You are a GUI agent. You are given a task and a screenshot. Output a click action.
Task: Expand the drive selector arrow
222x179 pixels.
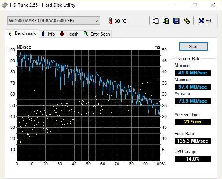(x=97, y=21)
